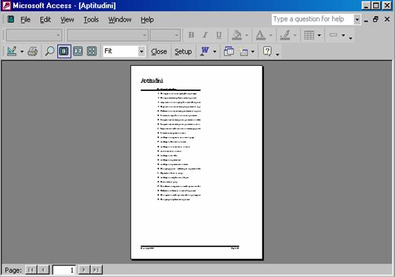395x277 pixels.
Task: Toggle Two Pages view
Action: [78, 52]
